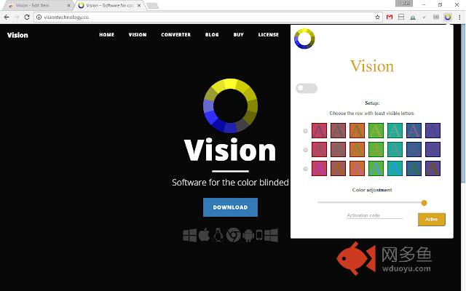Select the second row radio button

click(x=305, y=150)
